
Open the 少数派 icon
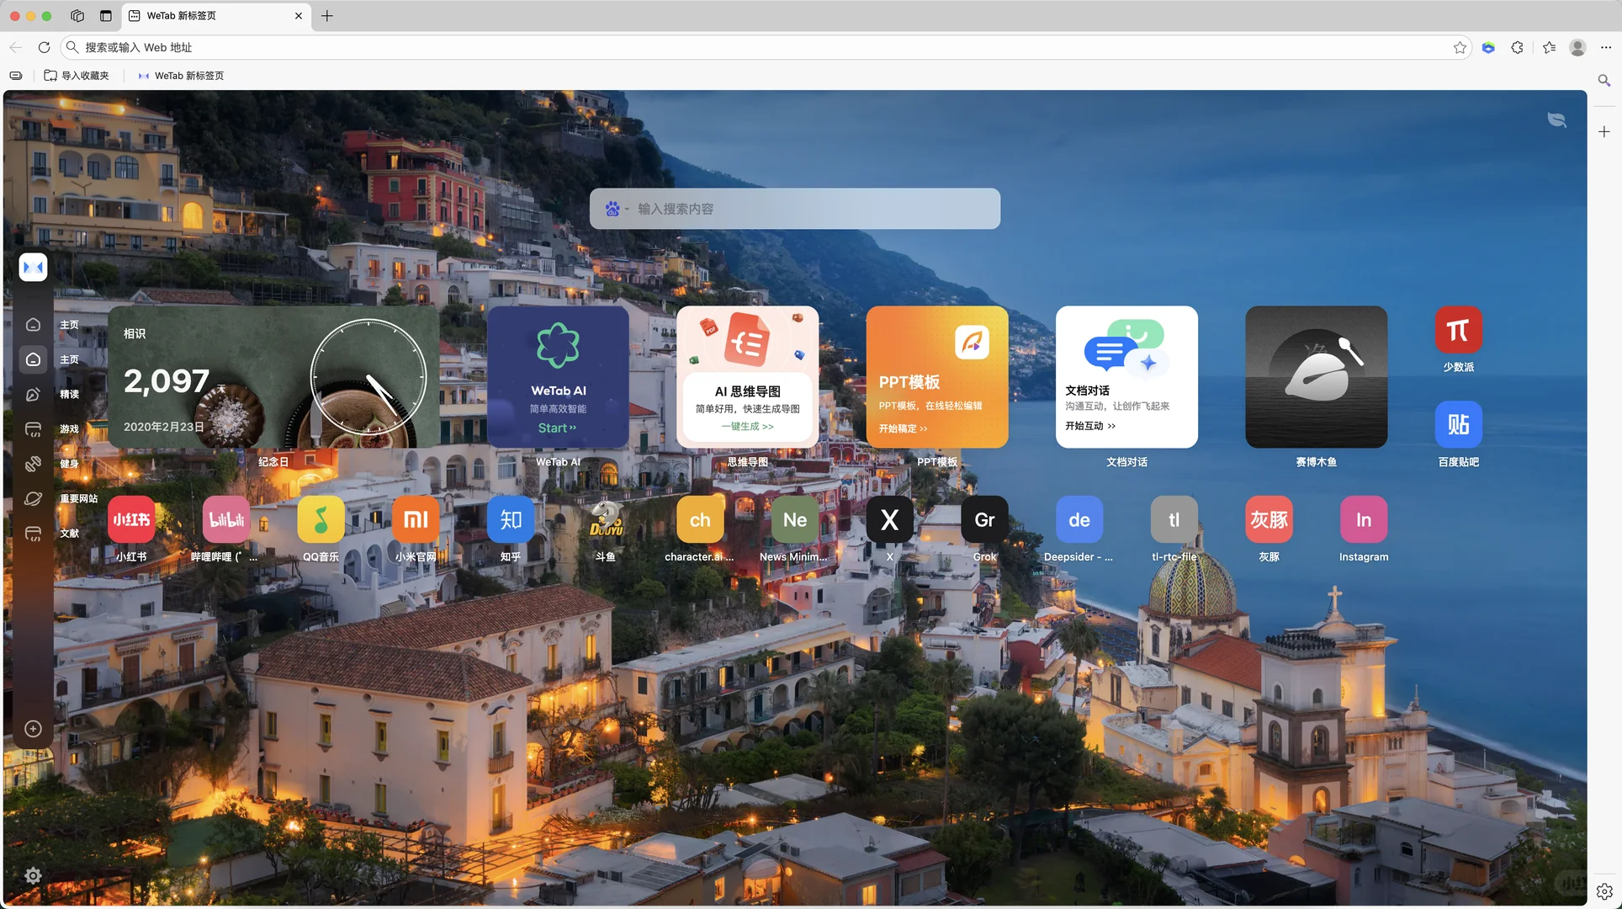coord(1458,330)
